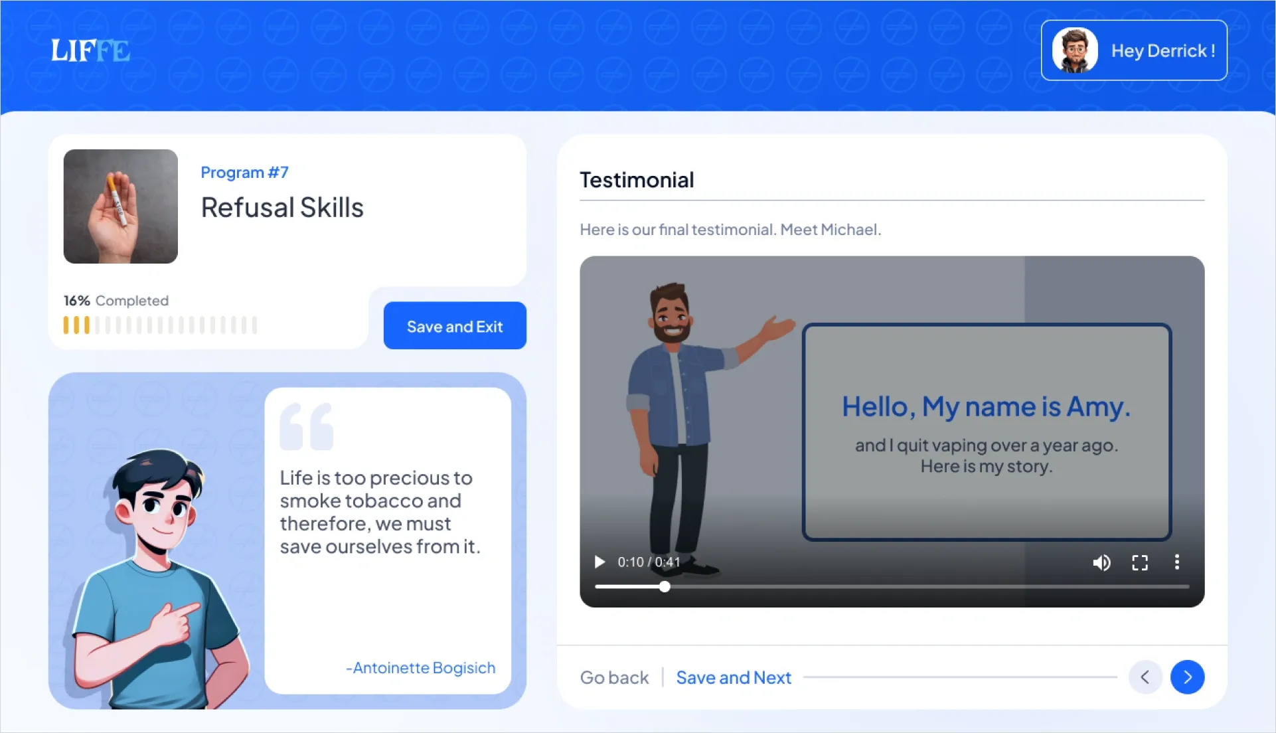
Task: Click the previous arrow button
Action: coord(1145,677)
